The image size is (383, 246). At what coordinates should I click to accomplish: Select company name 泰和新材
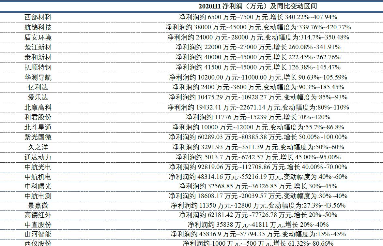pyautogui.click(x=38, y=57)
